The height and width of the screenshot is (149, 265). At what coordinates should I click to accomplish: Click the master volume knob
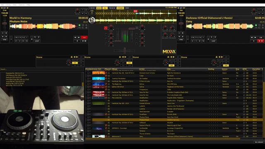point(165,28)
